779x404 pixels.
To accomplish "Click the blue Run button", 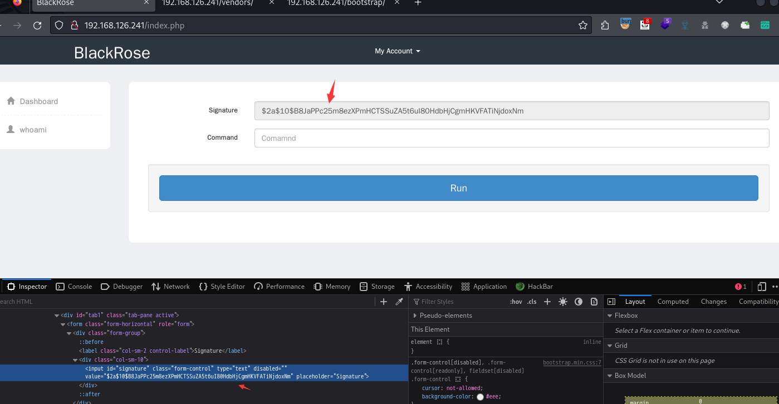I will pyautogui.click(x=459, y=188).
